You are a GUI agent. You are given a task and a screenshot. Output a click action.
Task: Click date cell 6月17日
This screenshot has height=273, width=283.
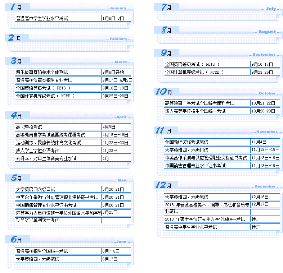(x=116, y=259)
